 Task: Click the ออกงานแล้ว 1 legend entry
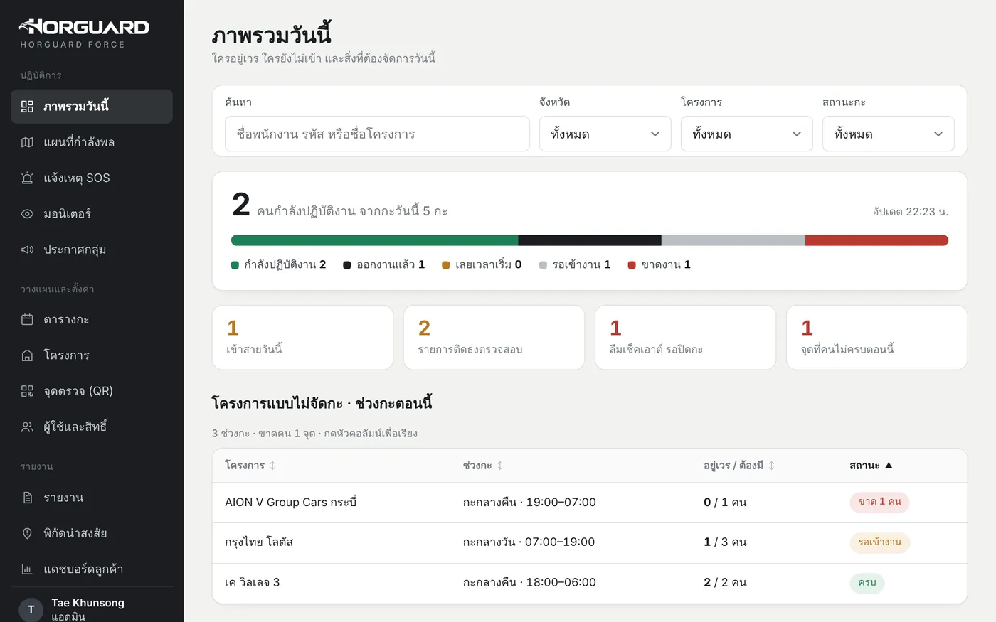(x=384, y=264)
